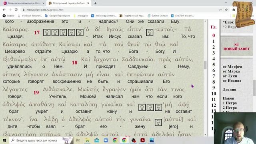Click the middle lightbulb of three before μὴ ἀφῇ

coord(150,108)
